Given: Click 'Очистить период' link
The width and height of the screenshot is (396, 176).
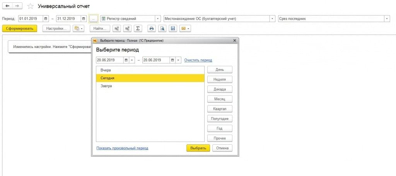Looking at the screenshot, I should tap(198, 60).
